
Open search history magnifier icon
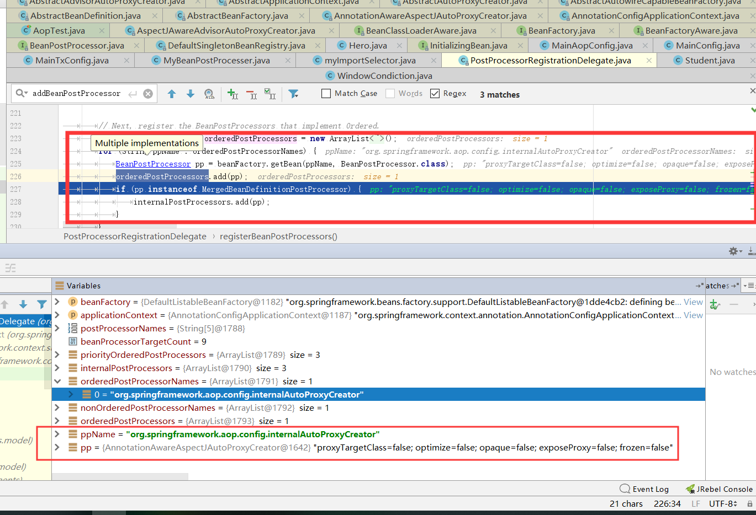coord(22,93)
